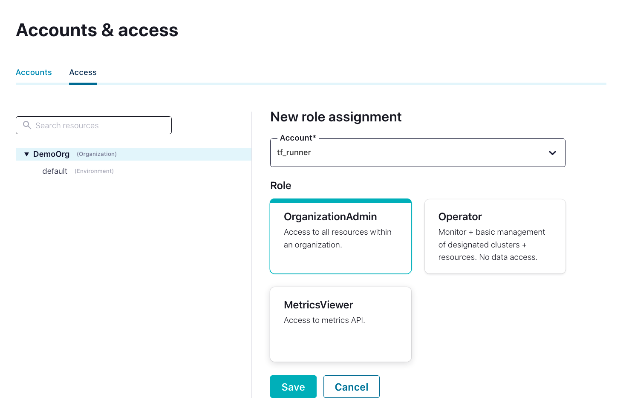Viewport: 629px width, 420px height.
Task: Click the Role section label
Action: coord(280,185)
